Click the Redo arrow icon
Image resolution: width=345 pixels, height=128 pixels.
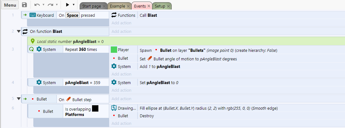[x=50, y=5]
